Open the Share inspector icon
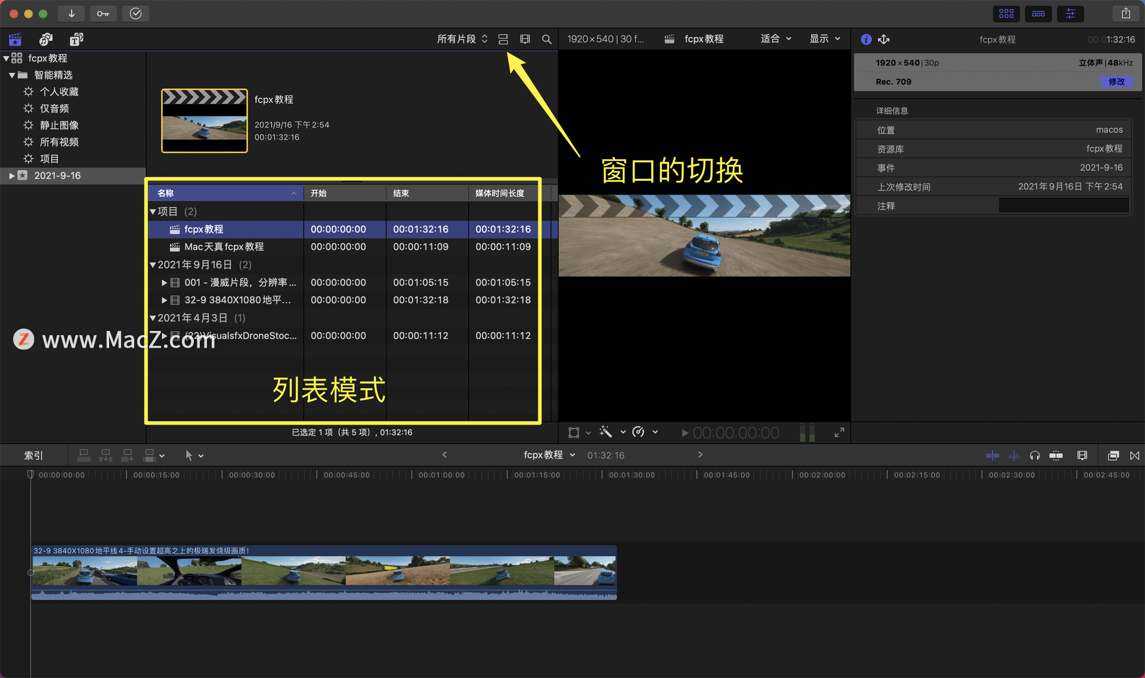The image size is (1145, 678). pyautogui.click(x=884, y=39)
